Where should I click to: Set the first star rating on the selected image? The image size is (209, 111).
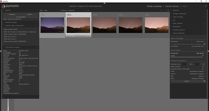[x=73, y=36]
